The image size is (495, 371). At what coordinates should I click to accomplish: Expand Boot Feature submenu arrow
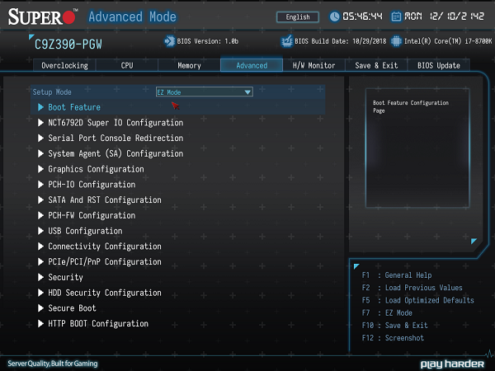click(40, 107)
